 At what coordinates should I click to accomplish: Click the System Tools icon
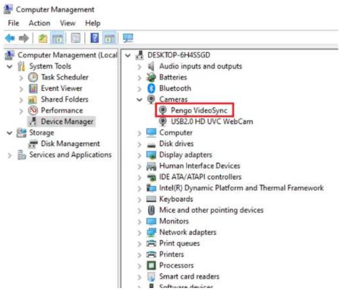coord(21,66)
